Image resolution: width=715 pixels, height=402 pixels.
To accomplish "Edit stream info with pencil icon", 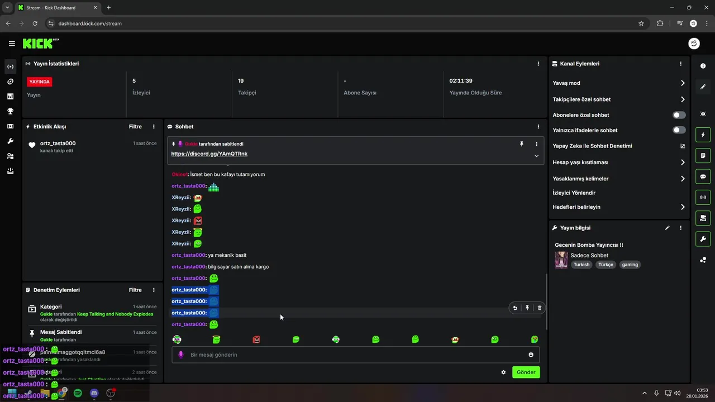I will (x=667, y=228).
